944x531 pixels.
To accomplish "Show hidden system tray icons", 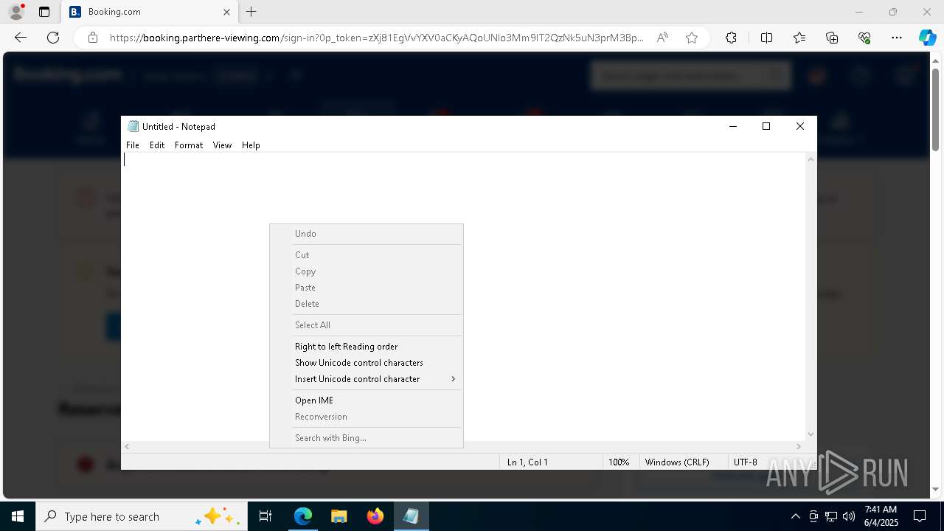I will point(795,516).
